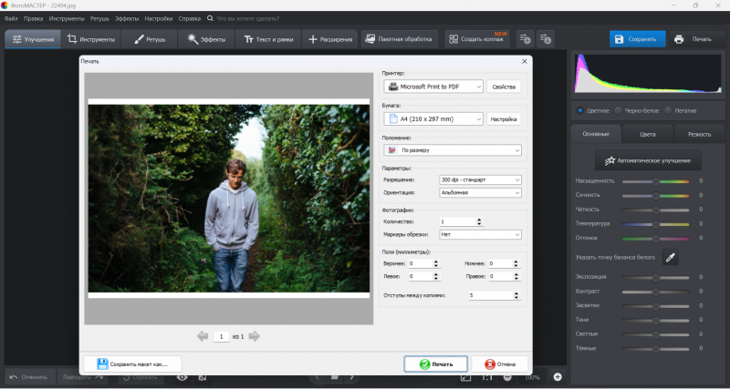This screenshot has height=389, width=730.
Task: Open Пакетная обработка batch processing
Action: [x=398, y=39]
